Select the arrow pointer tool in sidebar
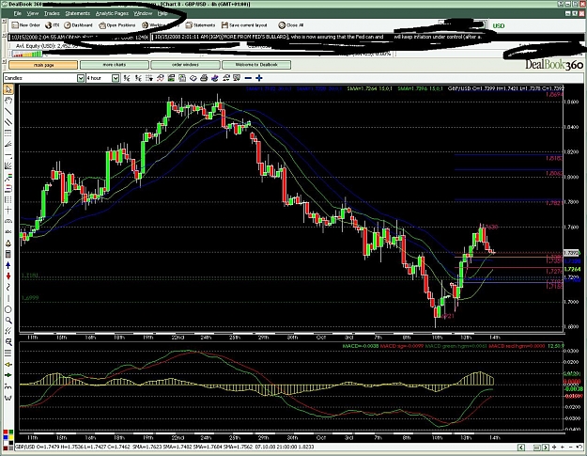Viewport: 587px width, 456px height. coord(8,89)
